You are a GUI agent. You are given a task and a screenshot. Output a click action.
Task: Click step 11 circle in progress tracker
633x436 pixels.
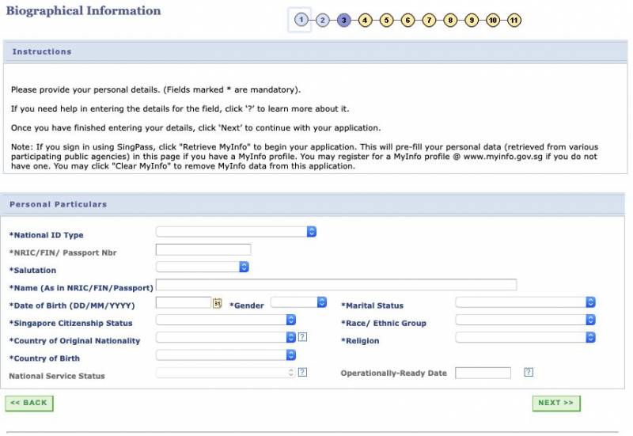[514, 21]
